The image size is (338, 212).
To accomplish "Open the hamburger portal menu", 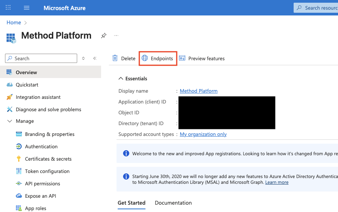I will [27, 8].
